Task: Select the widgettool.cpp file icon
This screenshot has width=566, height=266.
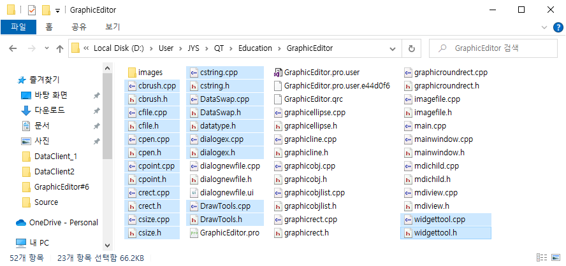Action: click(408, 220)
